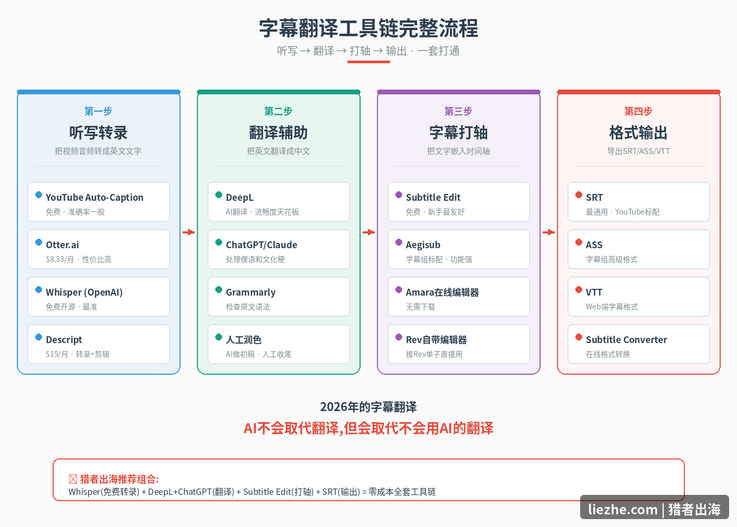
Task: Click the text 处理俚语和文化梗
Action: tap(255, 259)
